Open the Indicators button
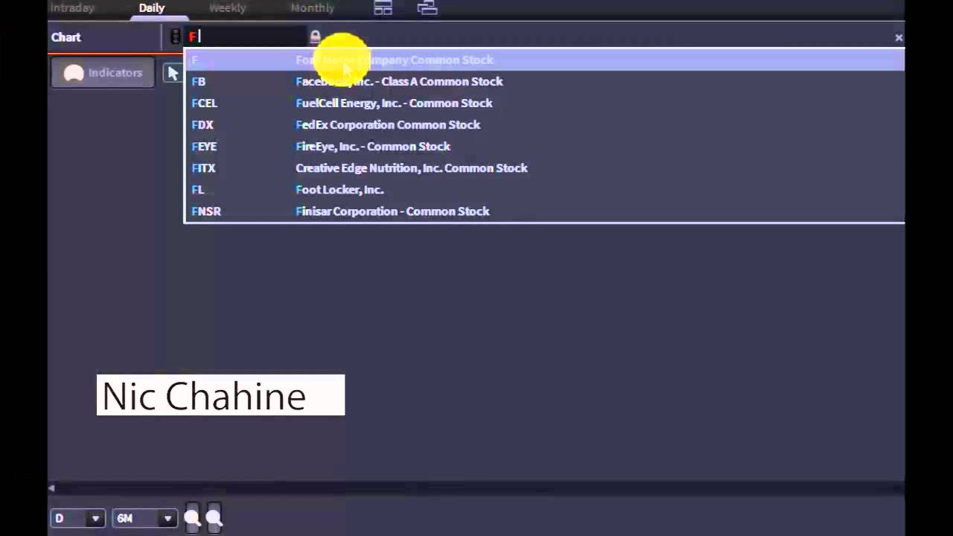The image size is (953, 536). (103, 73)
